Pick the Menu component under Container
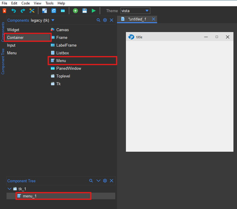The image size is (237, 209). [82, 61]
